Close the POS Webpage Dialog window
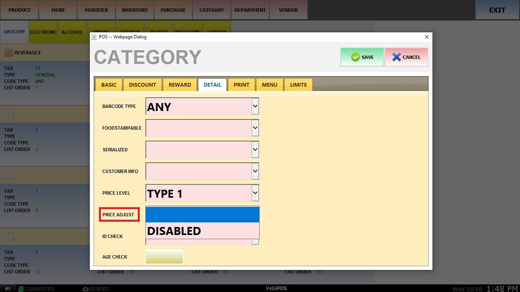Screen dimensions: 520x292 click(x=426, y=37)
